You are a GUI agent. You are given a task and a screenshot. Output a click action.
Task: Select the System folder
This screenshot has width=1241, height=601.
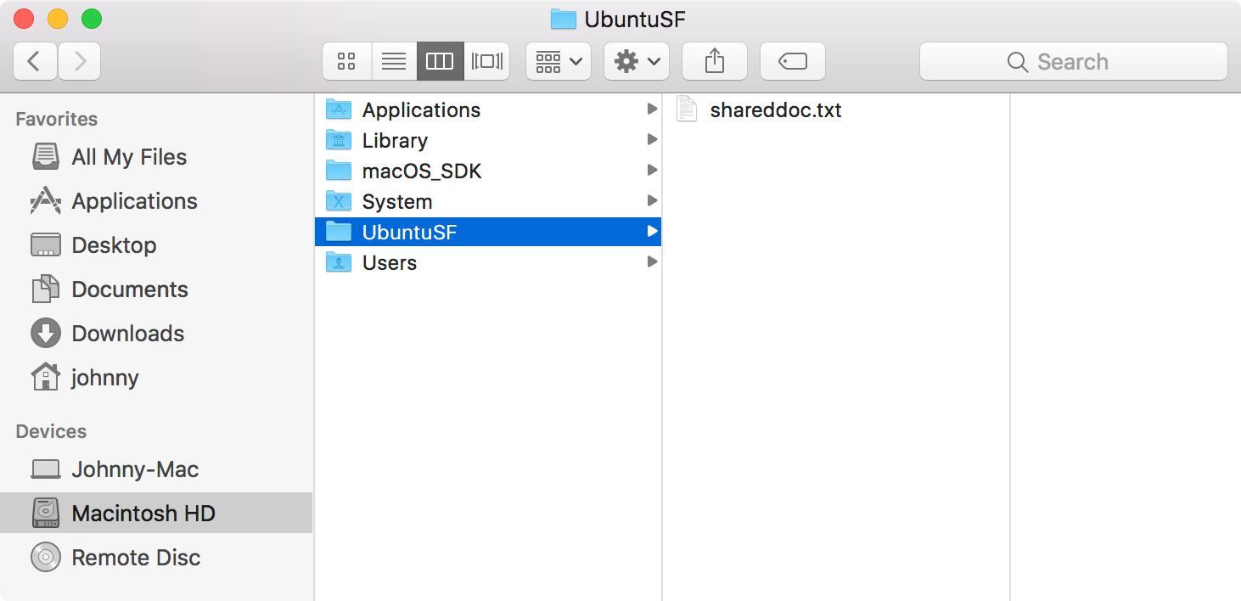(x=487, y=201)
